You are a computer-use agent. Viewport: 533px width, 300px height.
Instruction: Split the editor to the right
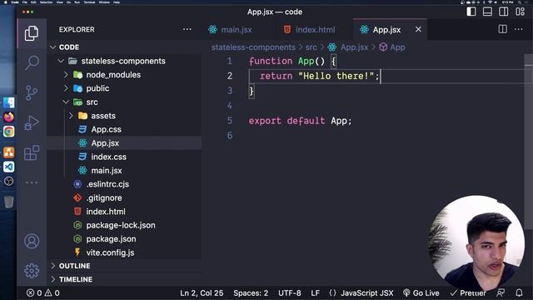click(502, 29)
